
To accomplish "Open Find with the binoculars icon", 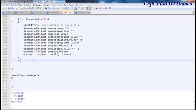I will (46, 8).
